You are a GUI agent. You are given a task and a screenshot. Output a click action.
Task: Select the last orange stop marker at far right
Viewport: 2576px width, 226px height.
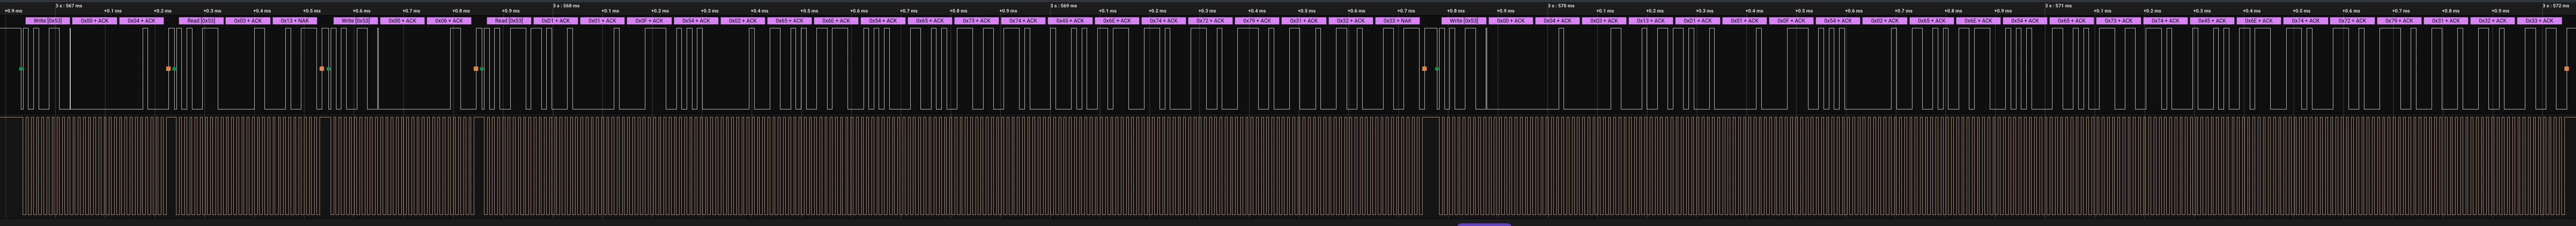(x=2566, y=69)
